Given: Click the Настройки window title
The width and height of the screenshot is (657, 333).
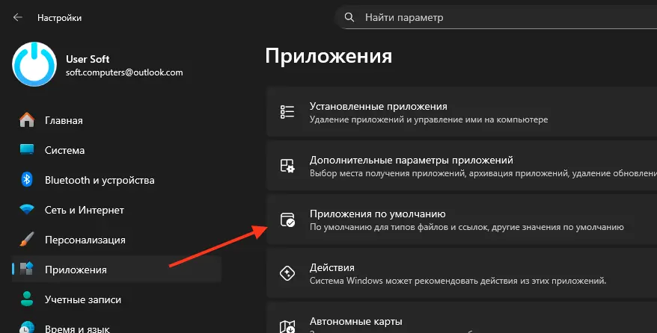Looking at the screenshot, I should tap(60, 18).
